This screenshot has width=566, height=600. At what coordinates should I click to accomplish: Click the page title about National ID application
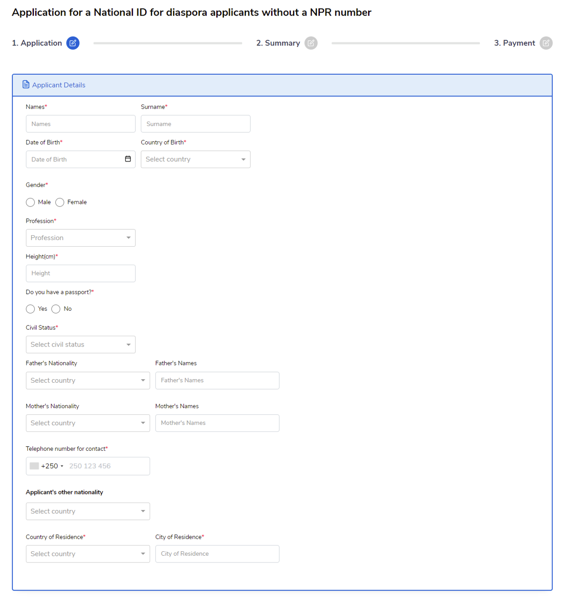pos(192,13)
